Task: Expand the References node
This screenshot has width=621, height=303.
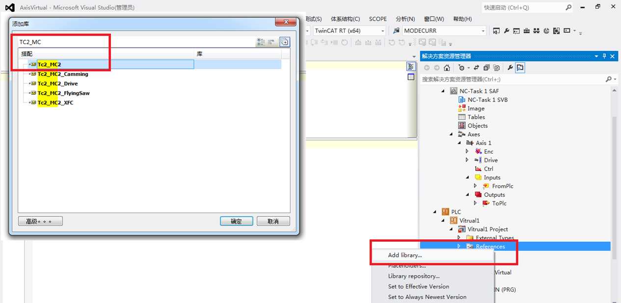Action: coord(459,246)
